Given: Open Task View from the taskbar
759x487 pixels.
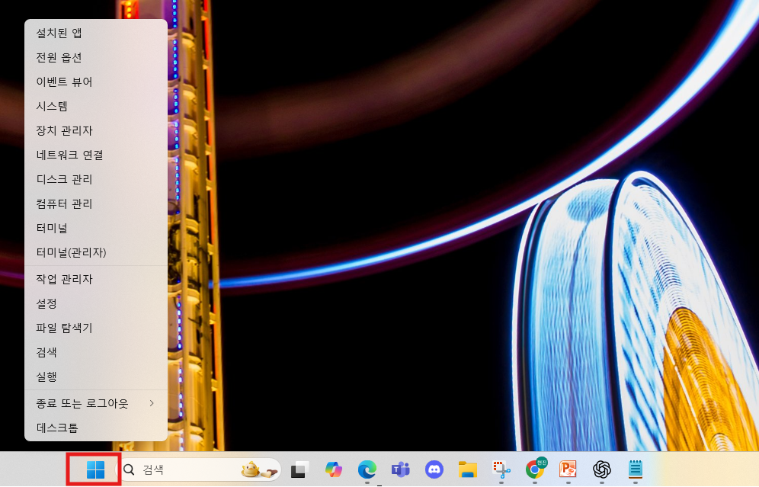Looking at the screenshot, I should (299, 470).
